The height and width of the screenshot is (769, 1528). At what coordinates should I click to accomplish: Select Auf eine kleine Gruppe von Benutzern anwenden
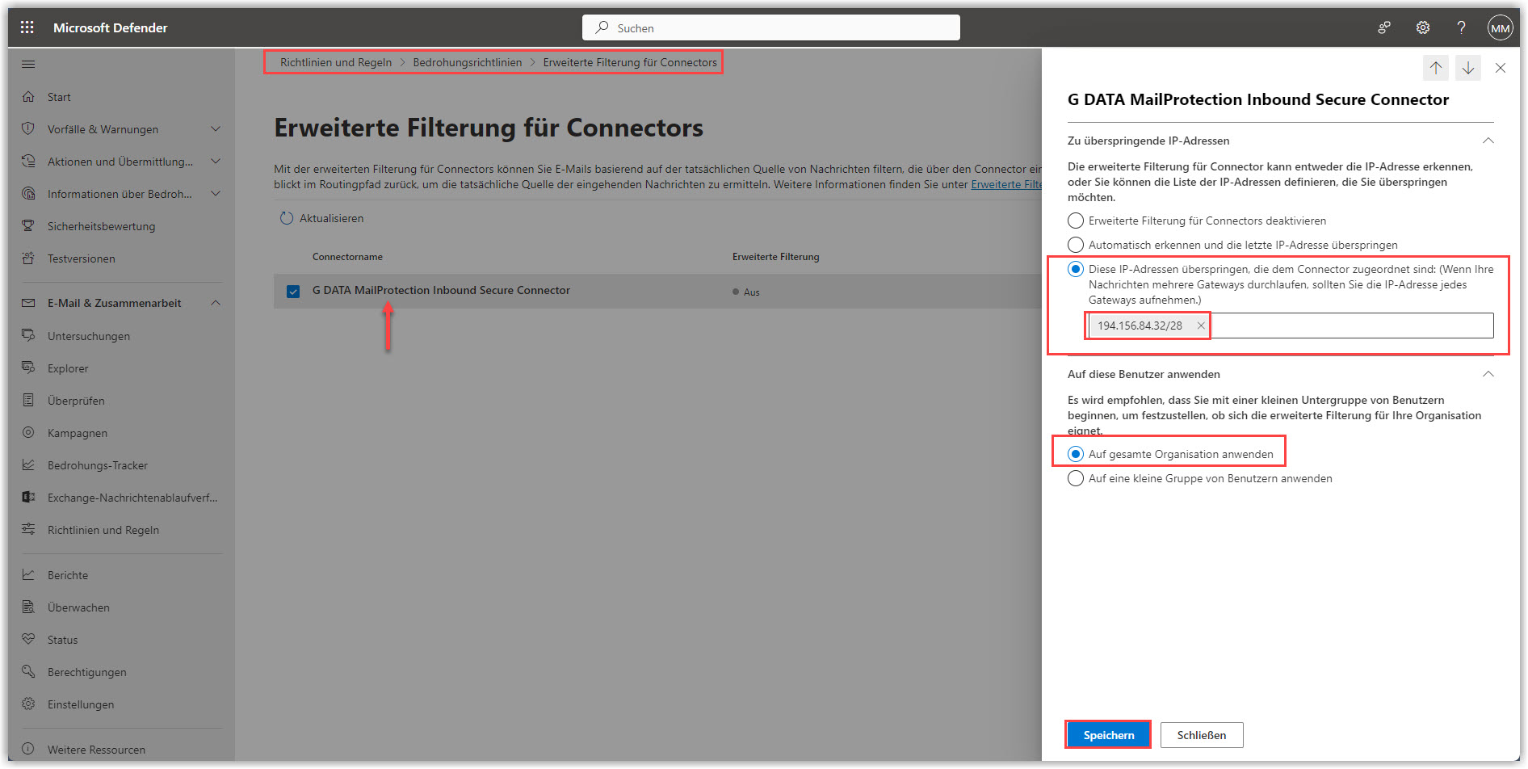(1076, 478)
